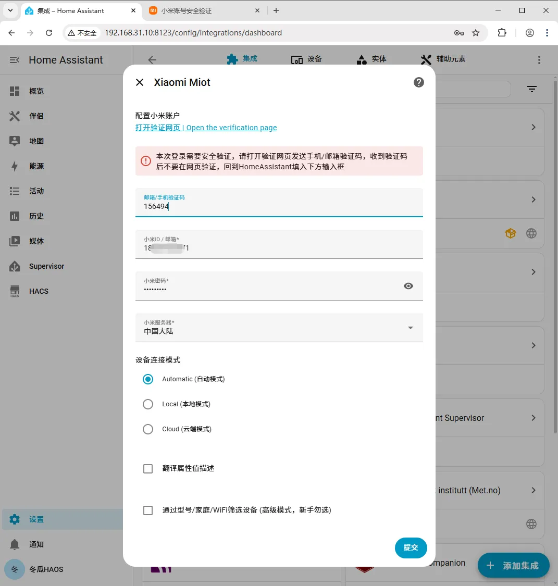The width and height of the screenshot is (558, 586).
Task: Show the password using the eye icon
Action: tap(408, 286)
